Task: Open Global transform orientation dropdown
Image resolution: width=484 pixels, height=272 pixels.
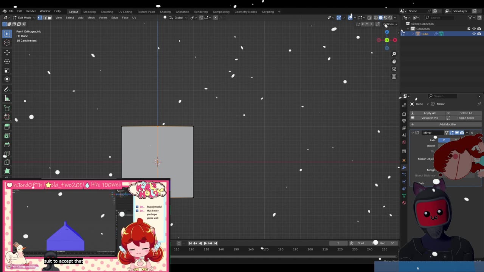Action: (x=179, y=17)
